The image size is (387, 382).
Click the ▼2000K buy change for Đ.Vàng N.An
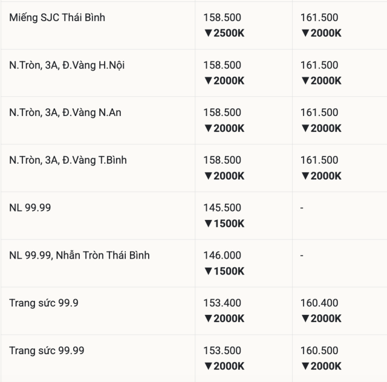pyautogui.click(x=224, y=128)
